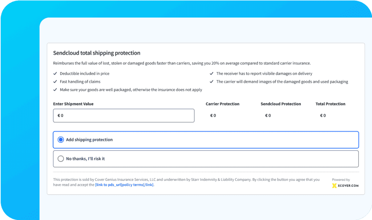The width and height of the screenshot is (372, 220).
Task: Click the 'Powered by' label
Action: click(x=341, y=179)
